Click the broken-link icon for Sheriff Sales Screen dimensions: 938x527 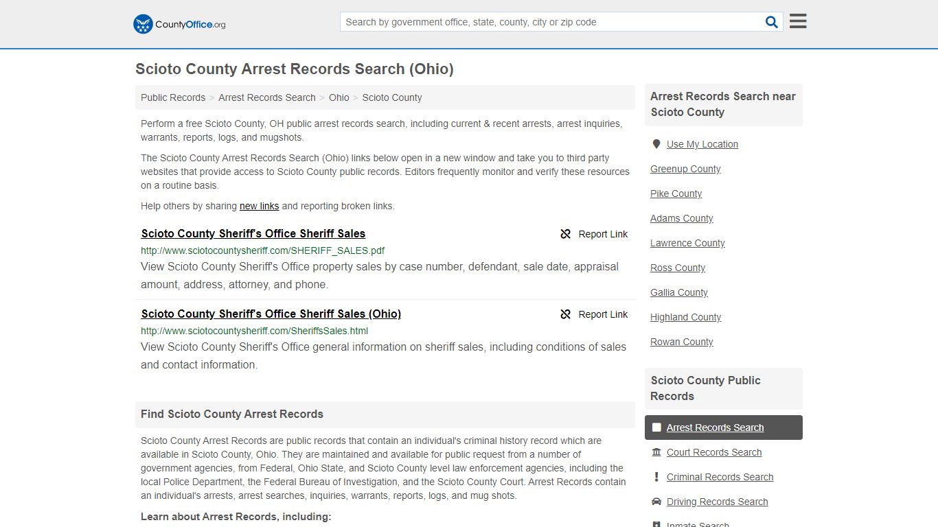(x=566, y=234)
